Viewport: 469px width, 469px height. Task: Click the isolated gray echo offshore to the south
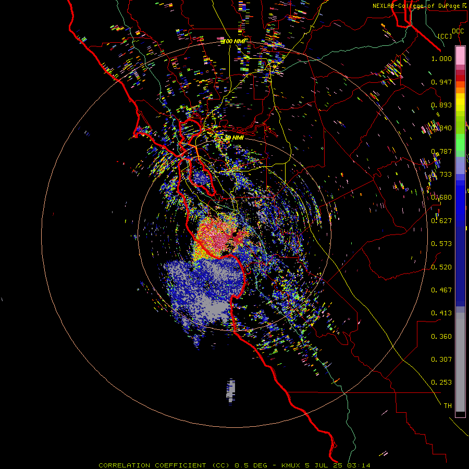231,391
